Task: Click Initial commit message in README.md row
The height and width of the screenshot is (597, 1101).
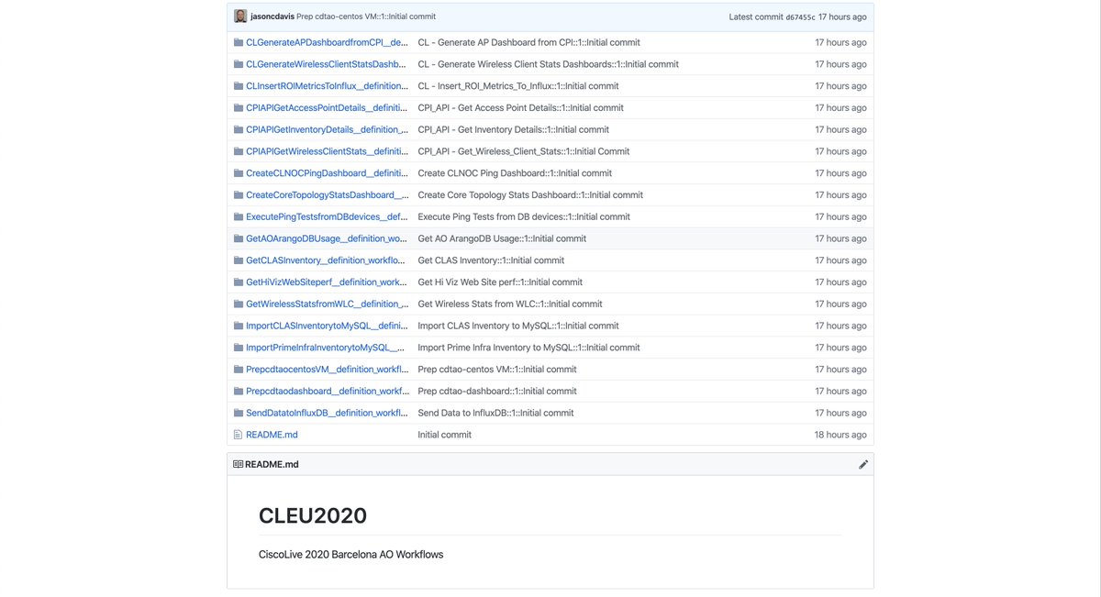Action: [444, 435]
